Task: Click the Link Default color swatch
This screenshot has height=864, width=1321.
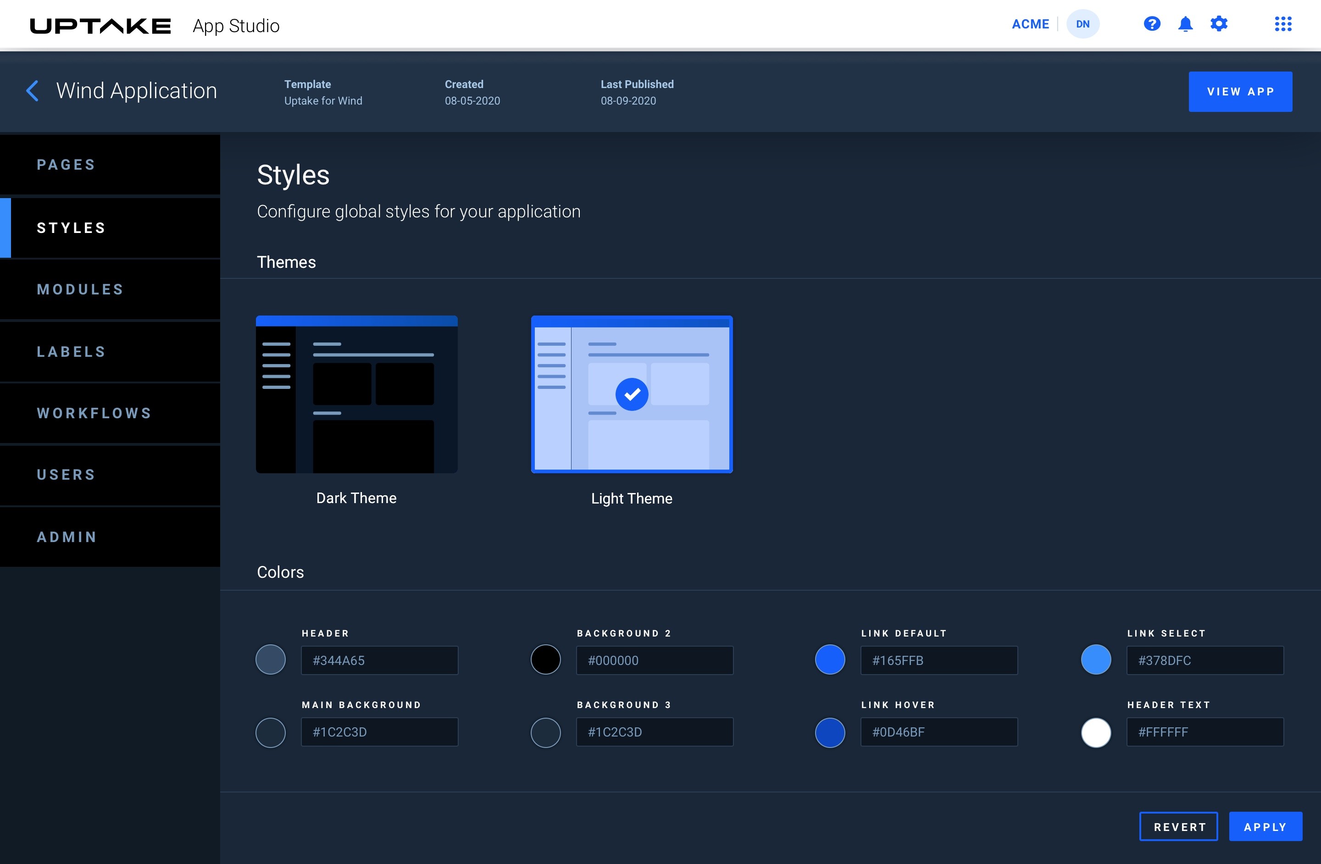Action: (x=830, y=659)
